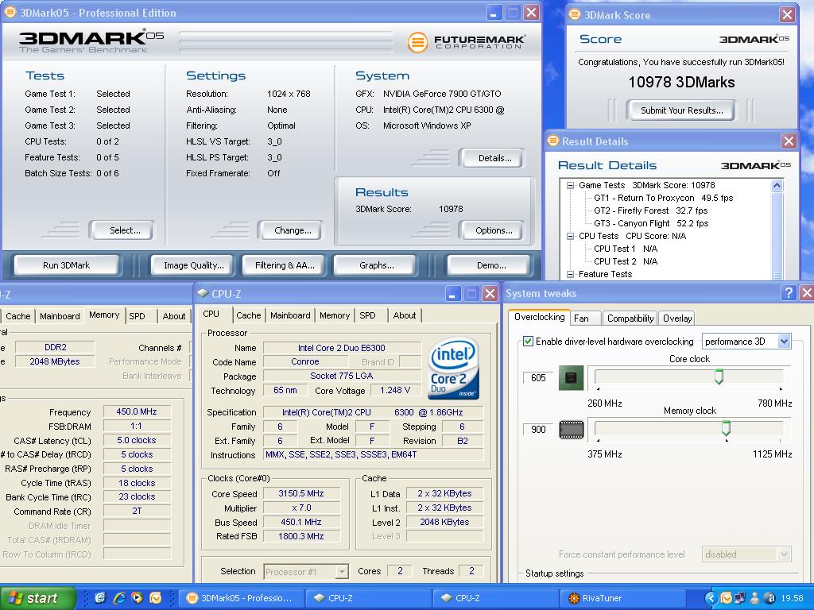Click the 3DMark05 title bar icon
Screen dimensions: 814x610
point(10,13)
